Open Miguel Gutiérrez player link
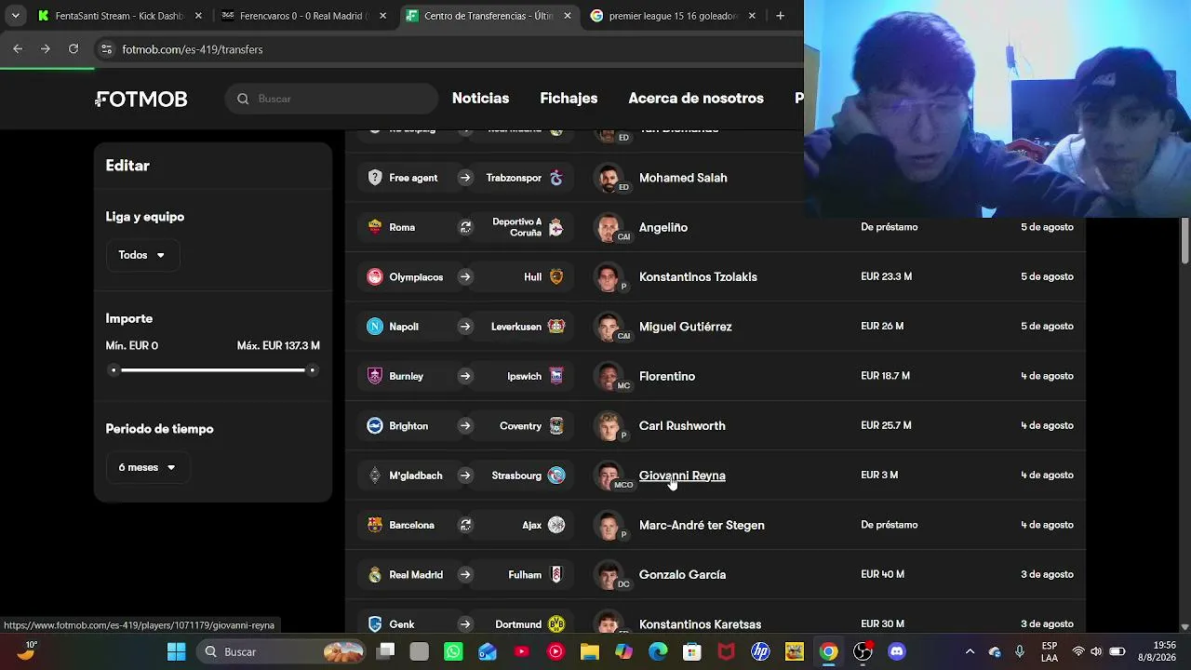 686,327
